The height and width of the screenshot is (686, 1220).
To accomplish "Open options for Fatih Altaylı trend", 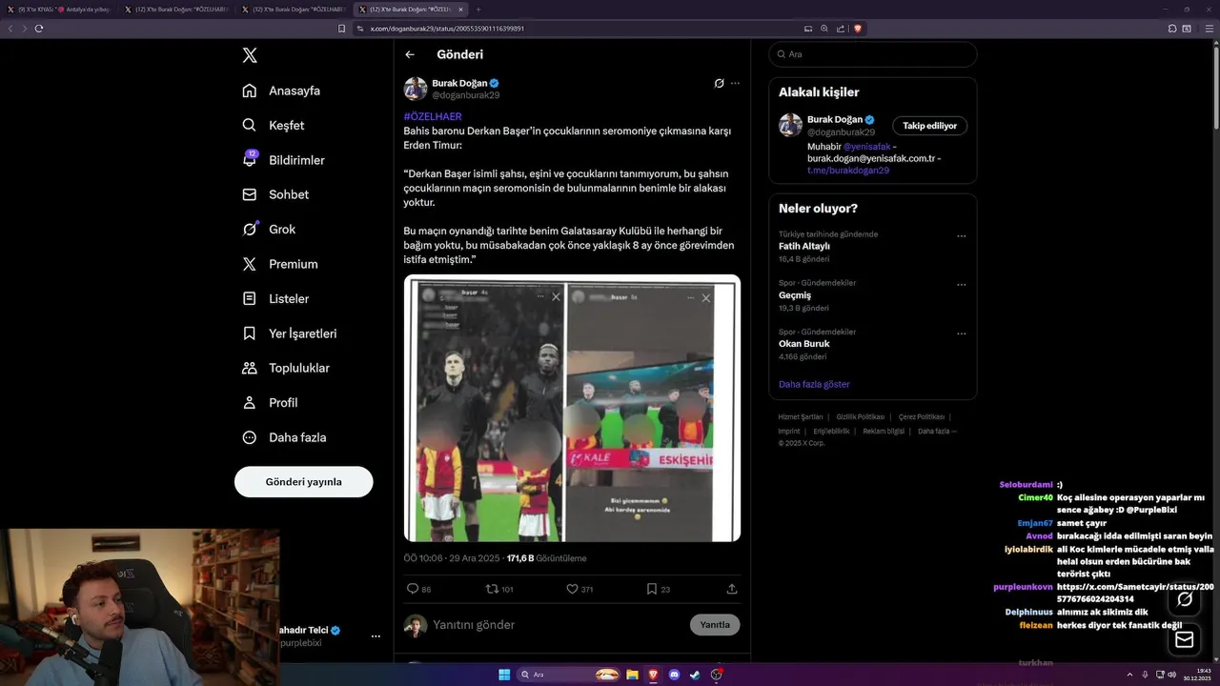I will (961, 235).
